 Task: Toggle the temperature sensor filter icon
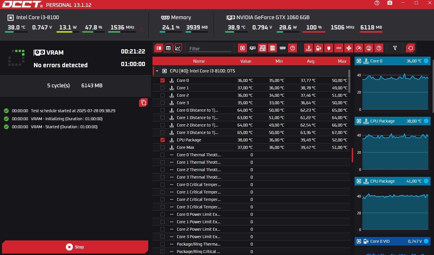pos(308,48)
